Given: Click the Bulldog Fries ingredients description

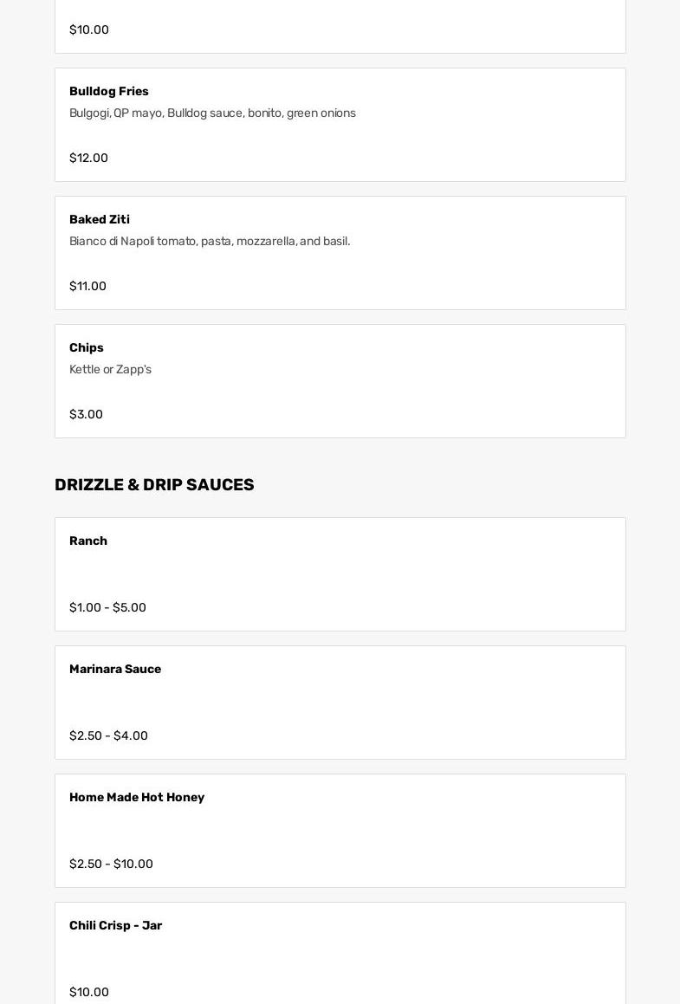Looking at the screenshot, I should 212,113.
